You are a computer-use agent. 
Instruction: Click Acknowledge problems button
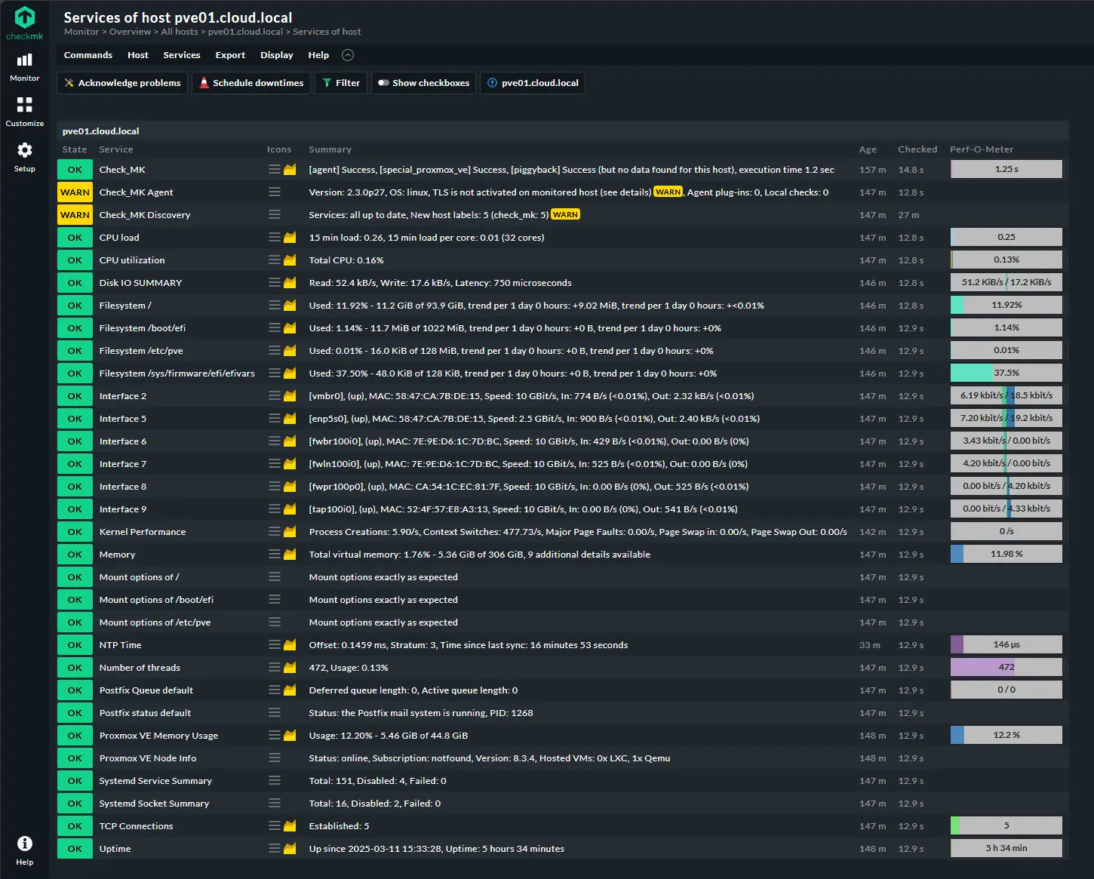[122, 83]
